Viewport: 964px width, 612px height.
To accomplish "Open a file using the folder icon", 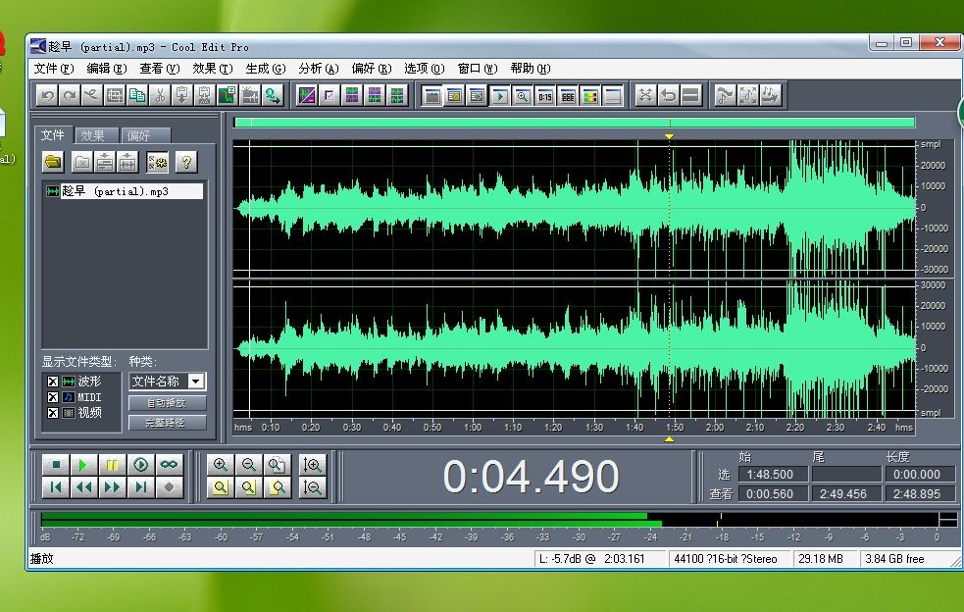I will click(x=53, y=162).
